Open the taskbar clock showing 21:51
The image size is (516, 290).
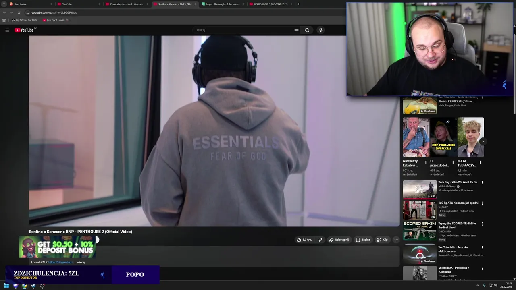(x=506, y=285)
